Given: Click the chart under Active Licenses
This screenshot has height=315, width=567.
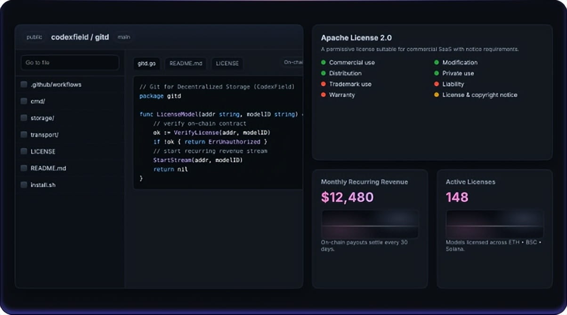Looking at the screenshot, I should point(494,224).
